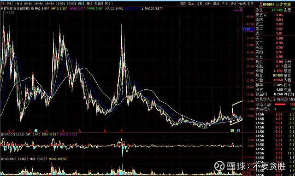295x176 pixels.
Task: Toggle +自选 watchlist membership
Action: point(242,4)
